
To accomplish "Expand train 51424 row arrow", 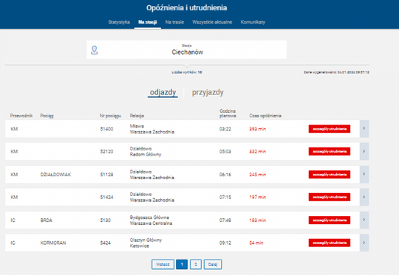I will click(364, 197).
